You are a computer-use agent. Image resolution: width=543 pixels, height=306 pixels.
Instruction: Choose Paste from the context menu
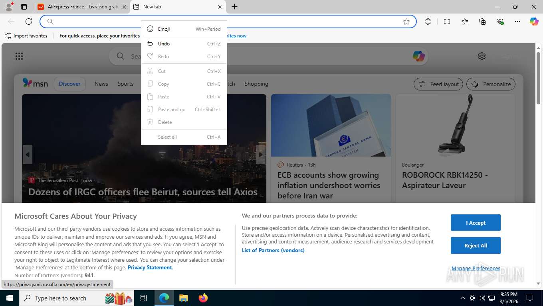pos(184,96)
